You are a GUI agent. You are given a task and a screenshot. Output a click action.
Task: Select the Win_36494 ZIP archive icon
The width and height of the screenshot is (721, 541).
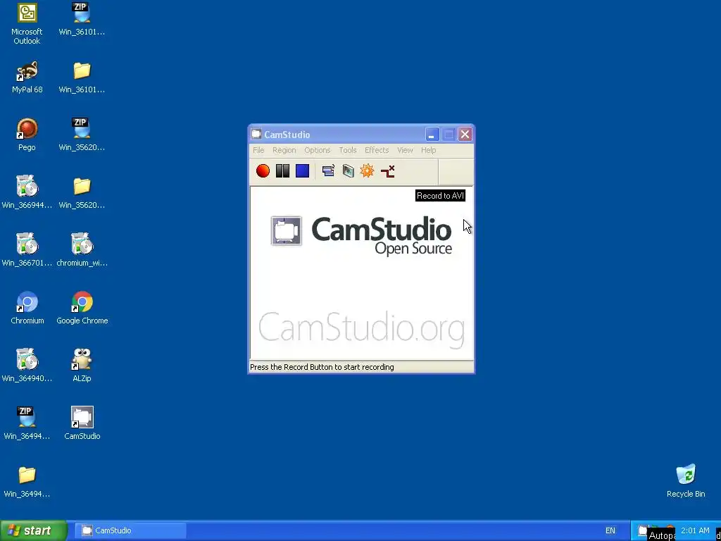27,423
